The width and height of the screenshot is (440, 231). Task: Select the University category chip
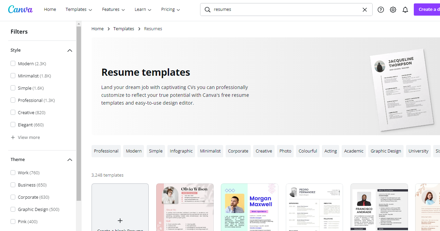click(x=419, y=151)
